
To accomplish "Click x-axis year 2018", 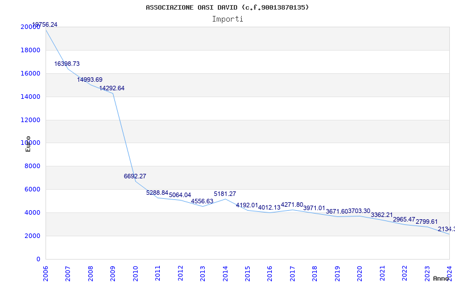I will (315, 273).
